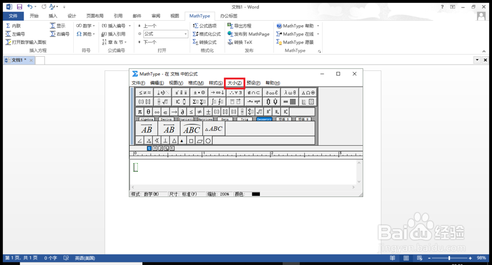
Task: Insert the pi symbol from small bar
Action: point(140,112)
